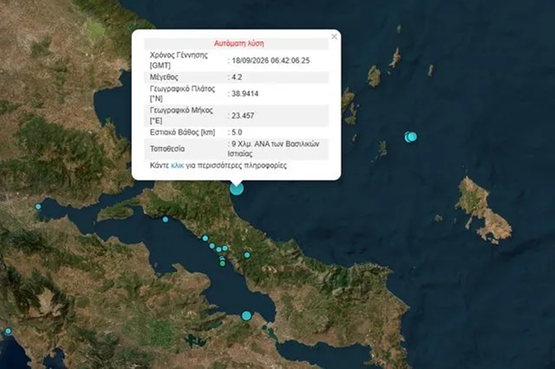This screenshot has height=369, width=555.
Task: Select the earthquake marker at the far left map edge
Action: pos(8,331)
